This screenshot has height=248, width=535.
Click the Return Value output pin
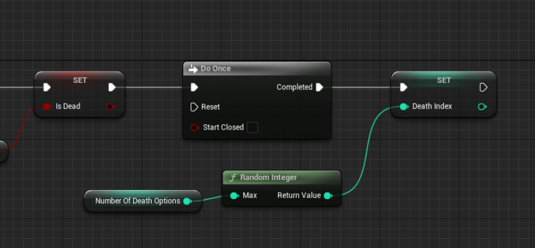coord(328,196)
